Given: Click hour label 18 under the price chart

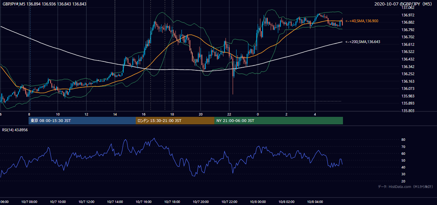Looking at the screenshot, I should [172, 114].
